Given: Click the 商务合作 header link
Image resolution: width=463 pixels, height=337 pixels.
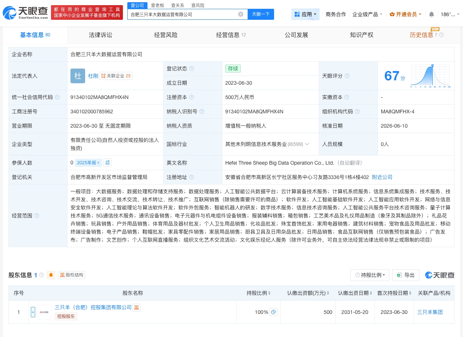Looking at the screenshot, I should click(336, 14).
